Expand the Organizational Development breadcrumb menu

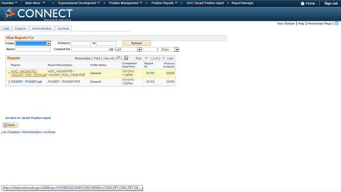point(79,3)
